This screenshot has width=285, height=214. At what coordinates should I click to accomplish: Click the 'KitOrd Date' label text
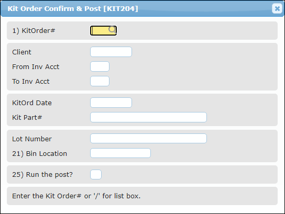click(32, 103)
